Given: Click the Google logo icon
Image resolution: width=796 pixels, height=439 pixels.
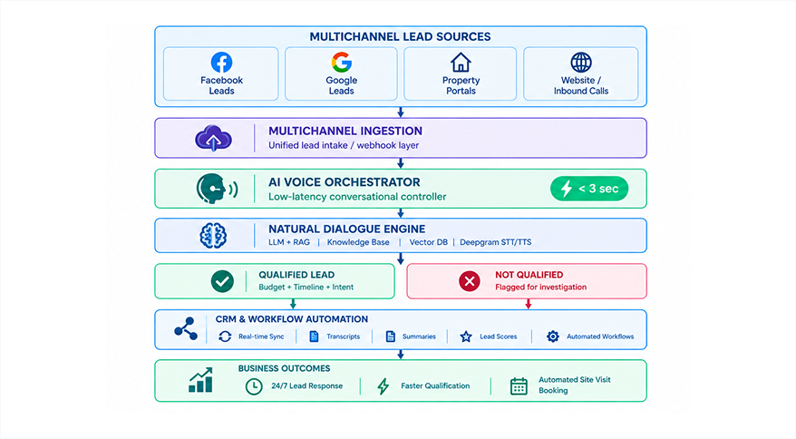Looking at the screenshot, I should [341, 62].
